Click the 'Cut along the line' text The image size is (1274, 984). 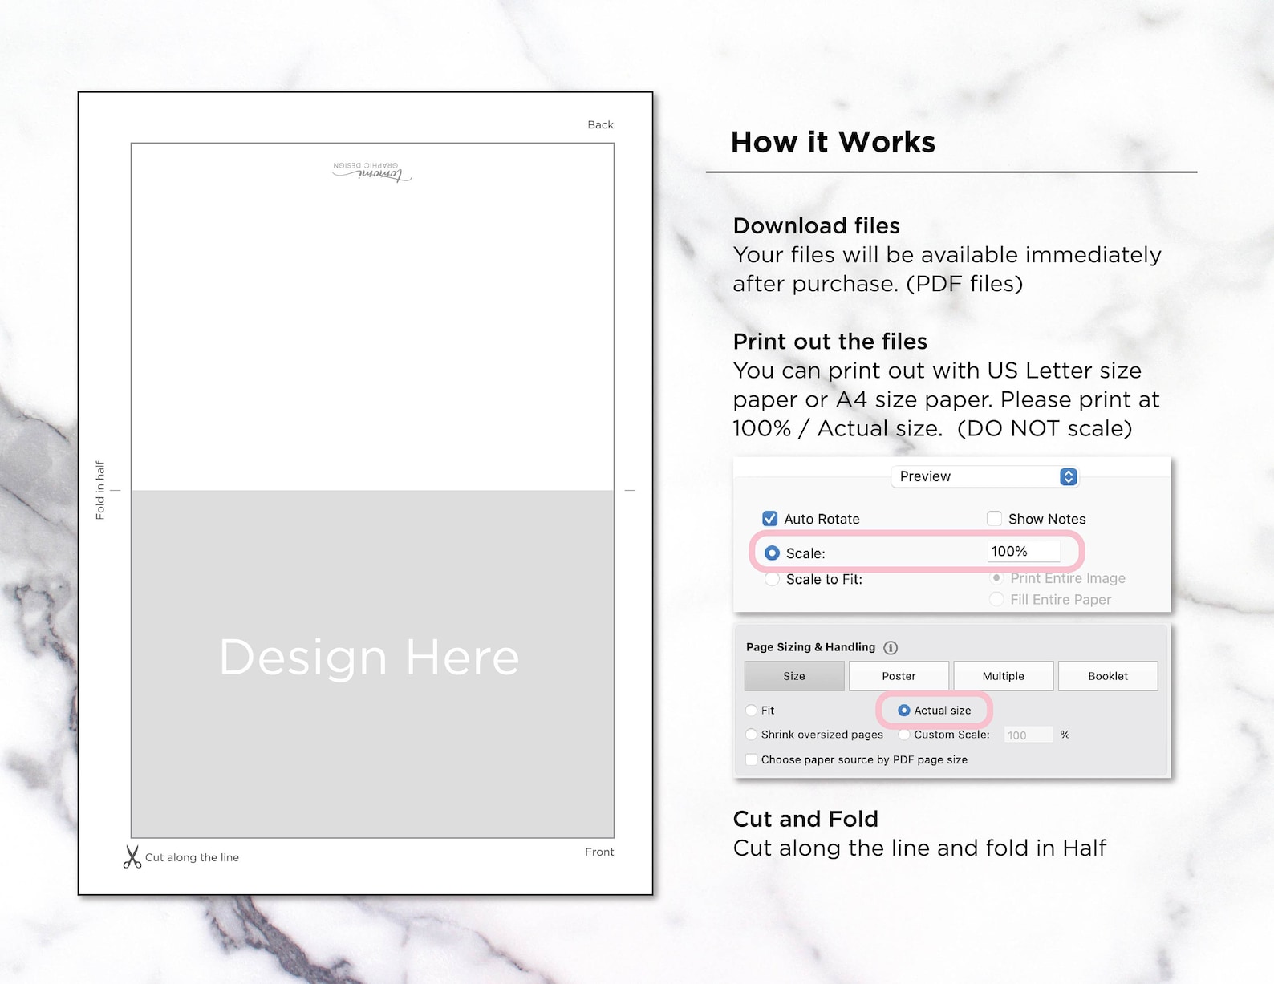[x=192, y=857]
